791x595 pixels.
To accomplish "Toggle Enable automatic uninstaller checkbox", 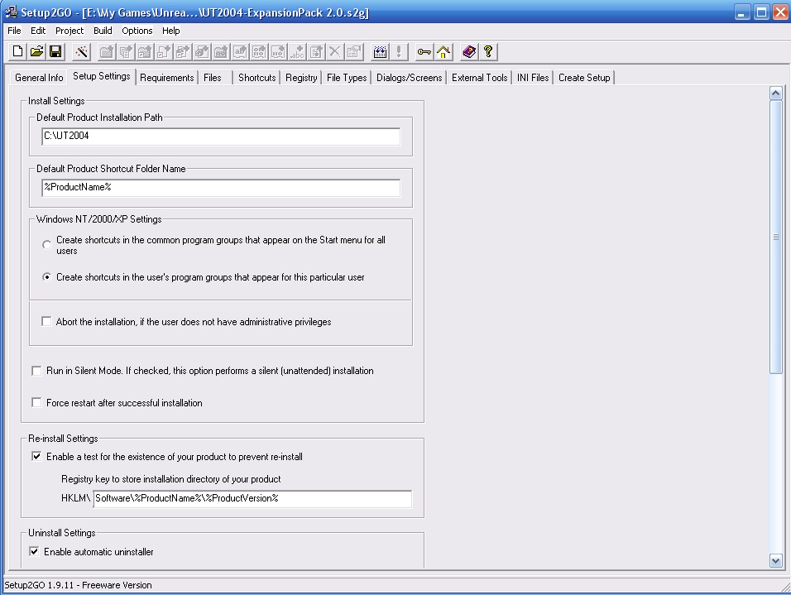I will [34, 552].
